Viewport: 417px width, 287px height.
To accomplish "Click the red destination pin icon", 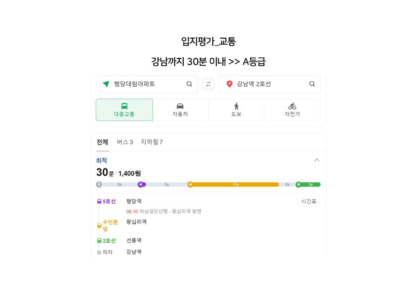I will point(229,84).
